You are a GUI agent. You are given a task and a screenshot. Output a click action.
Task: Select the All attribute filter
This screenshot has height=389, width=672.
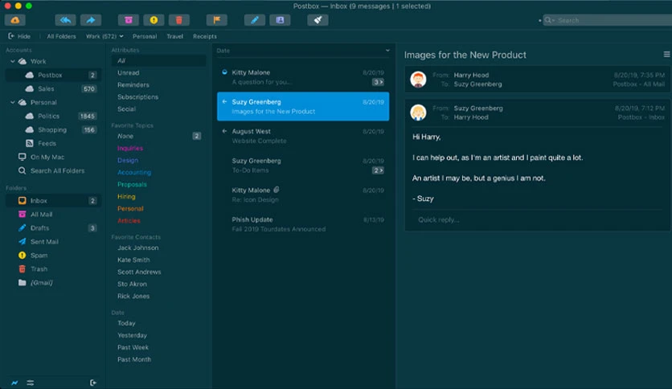point(158,61)
